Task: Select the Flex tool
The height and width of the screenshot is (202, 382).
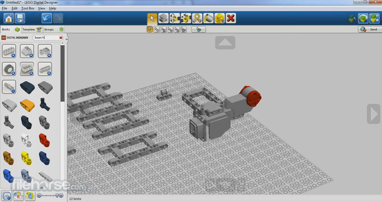Action: 197,18
